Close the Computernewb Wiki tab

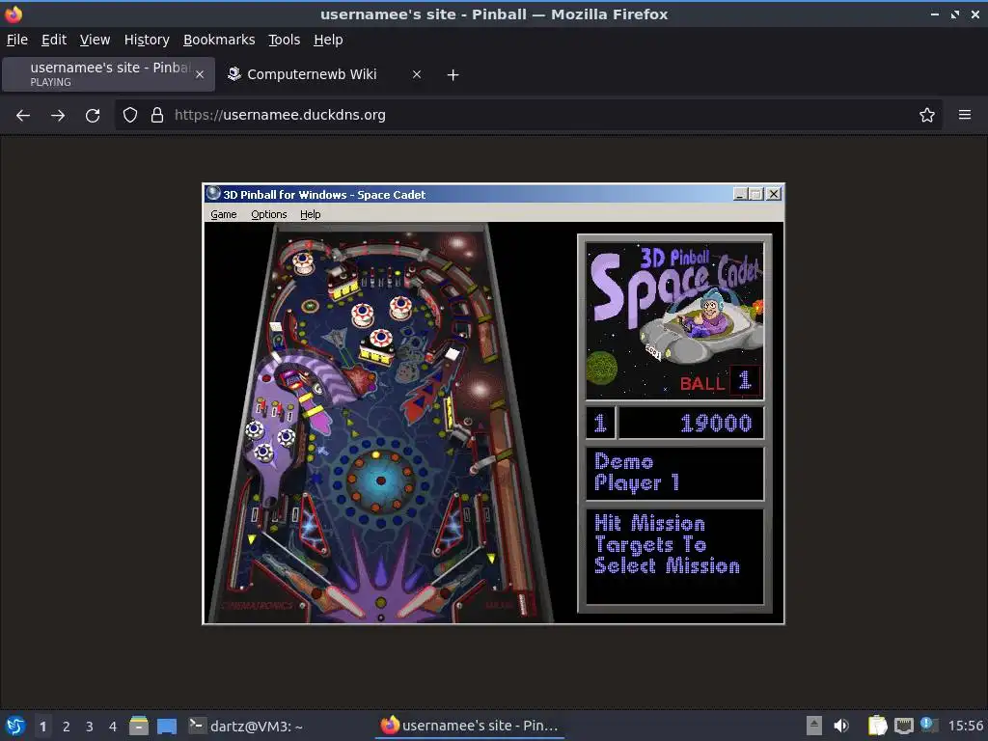tap(417, 74)
